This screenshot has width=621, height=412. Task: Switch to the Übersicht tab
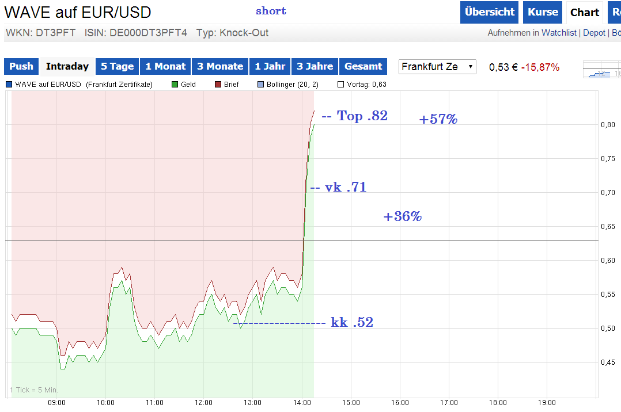(489, 12)
